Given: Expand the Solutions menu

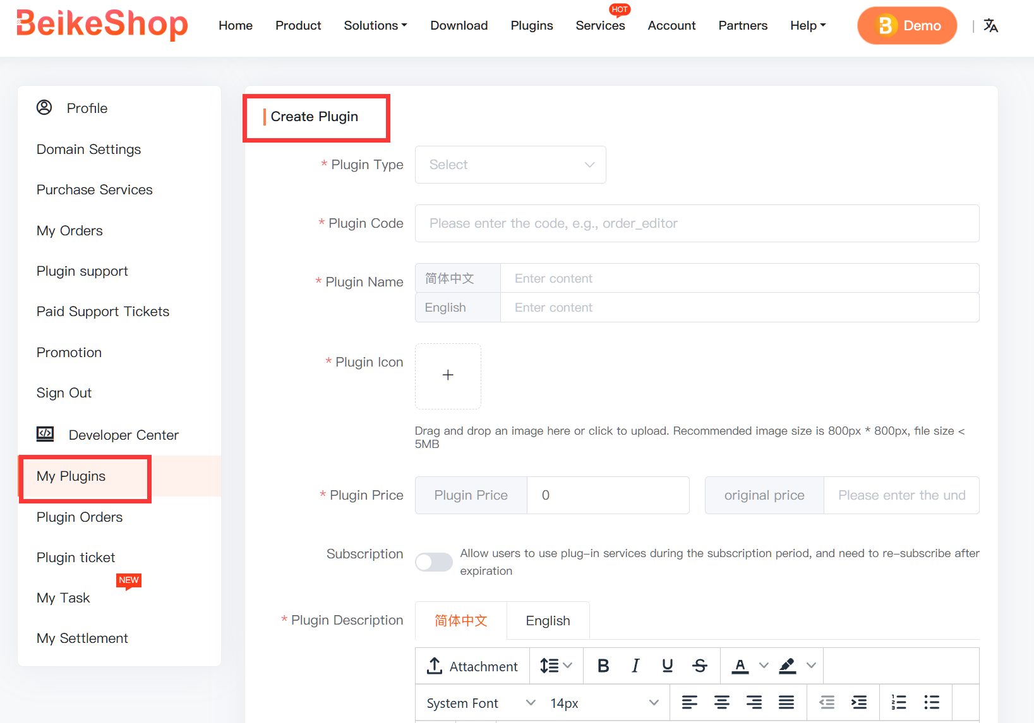Looking at the screenshot, I should point(375,25).
